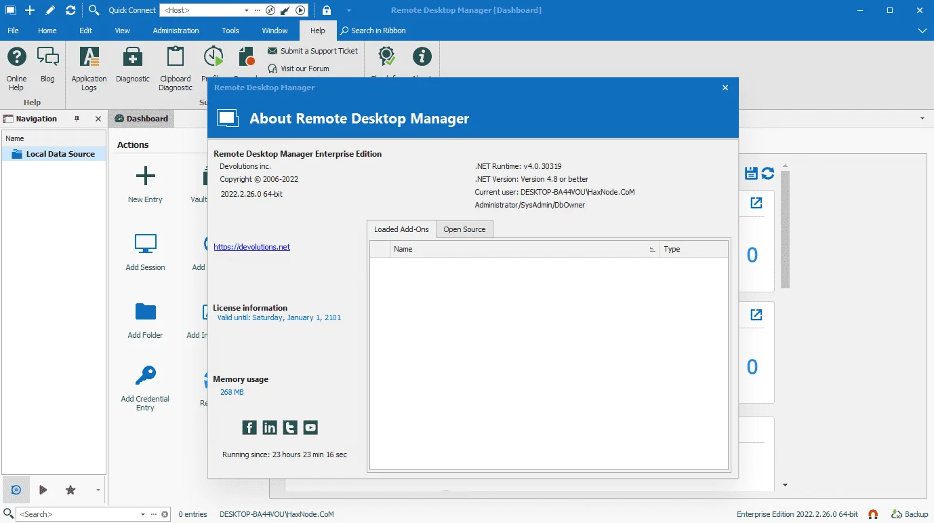
Task: Click Visit our Forum
Action: click(298, 69)
